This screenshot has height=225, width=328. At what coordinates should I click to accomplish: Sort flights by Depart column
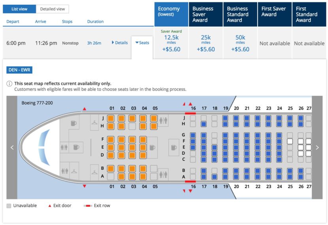(x=13, y=22)
